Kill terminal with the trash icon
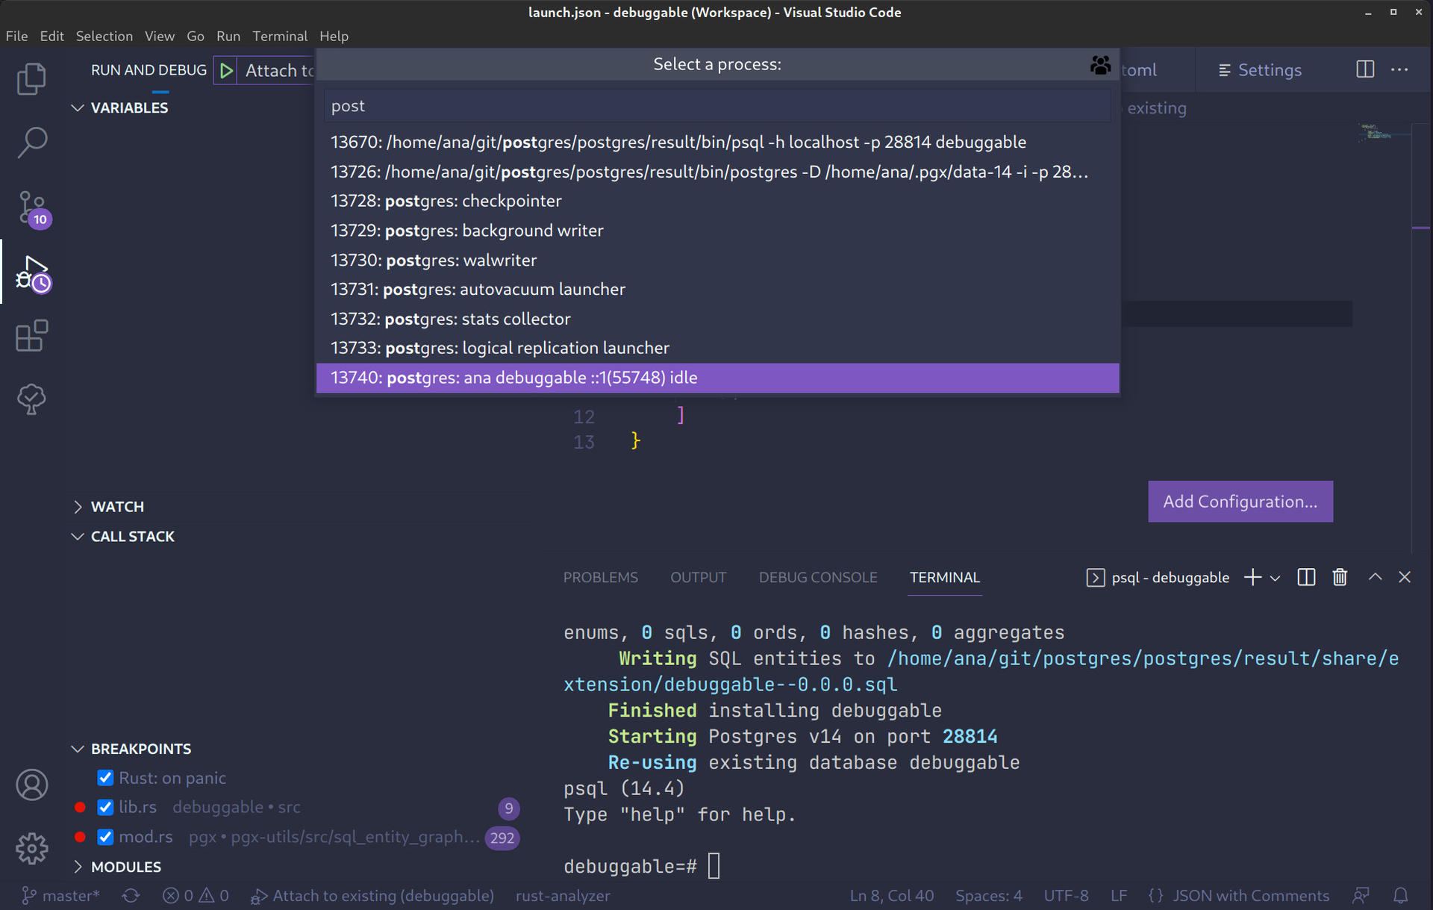The width and height of the screenshot is (1433, 910). pyautogui.click(x=1340, y=577)
